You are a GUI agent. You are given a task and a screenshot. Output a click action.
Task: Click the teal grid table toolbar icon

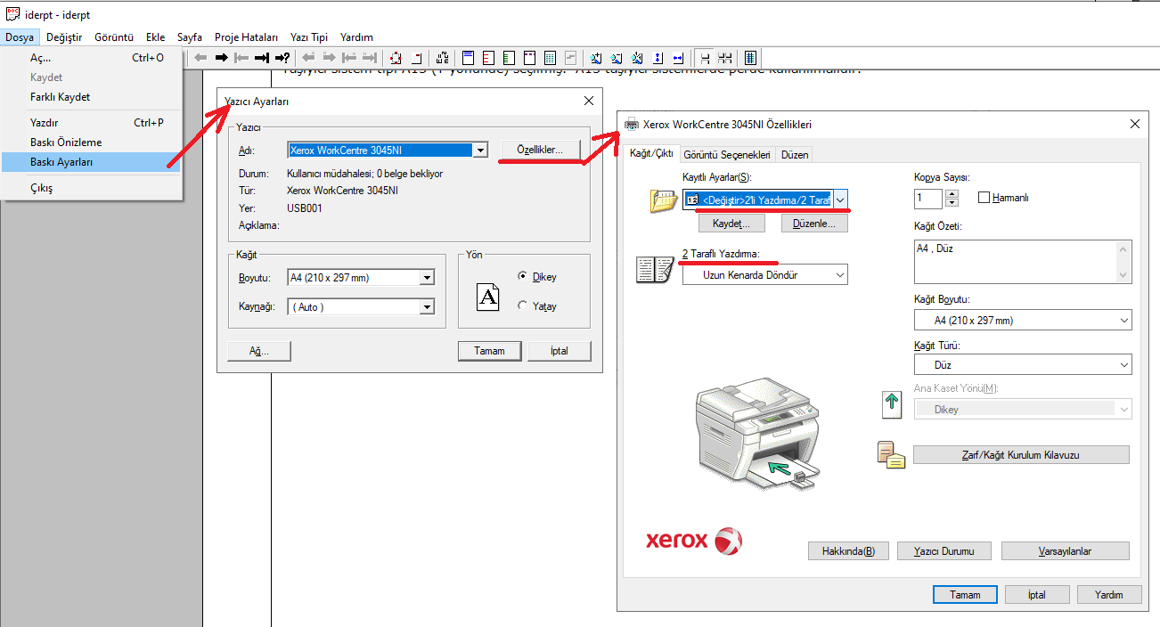[x=551, y=58]
